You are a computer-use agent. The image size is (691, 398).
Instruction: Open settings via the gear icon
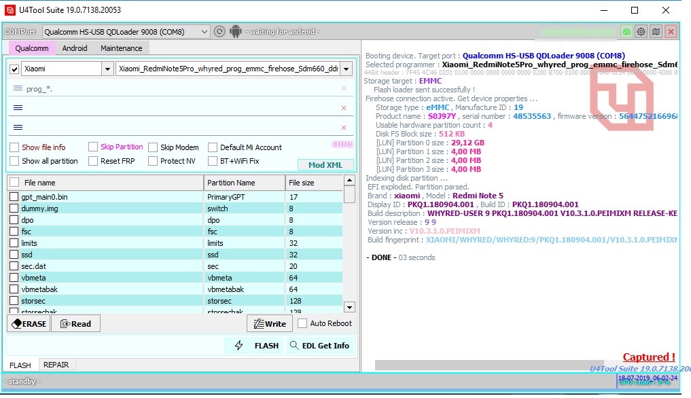pos(641,32)
